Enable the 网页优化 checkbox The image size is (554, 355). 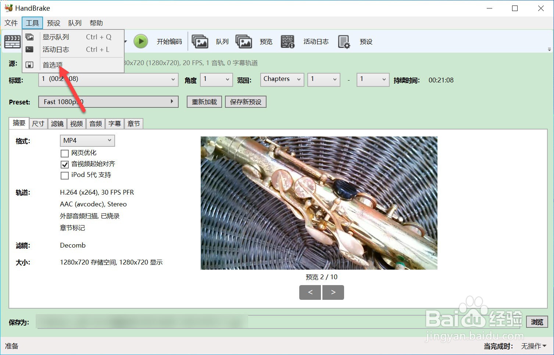tap(65, 153)
